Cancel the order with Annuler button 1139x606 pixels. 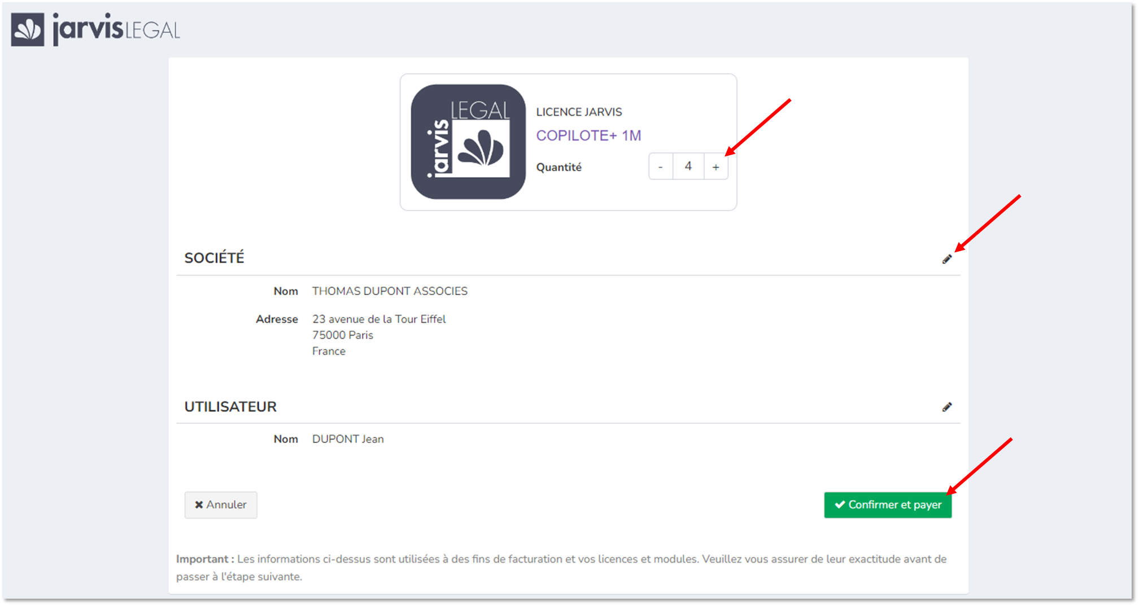click(x=221, y=505)
